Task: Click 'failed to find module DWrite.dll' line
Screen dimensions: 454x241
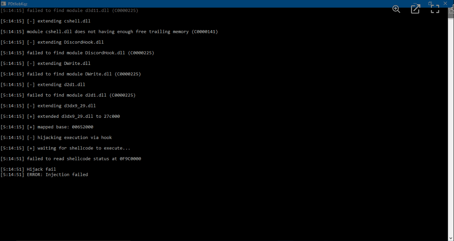Action: click(x=71, y=74)
